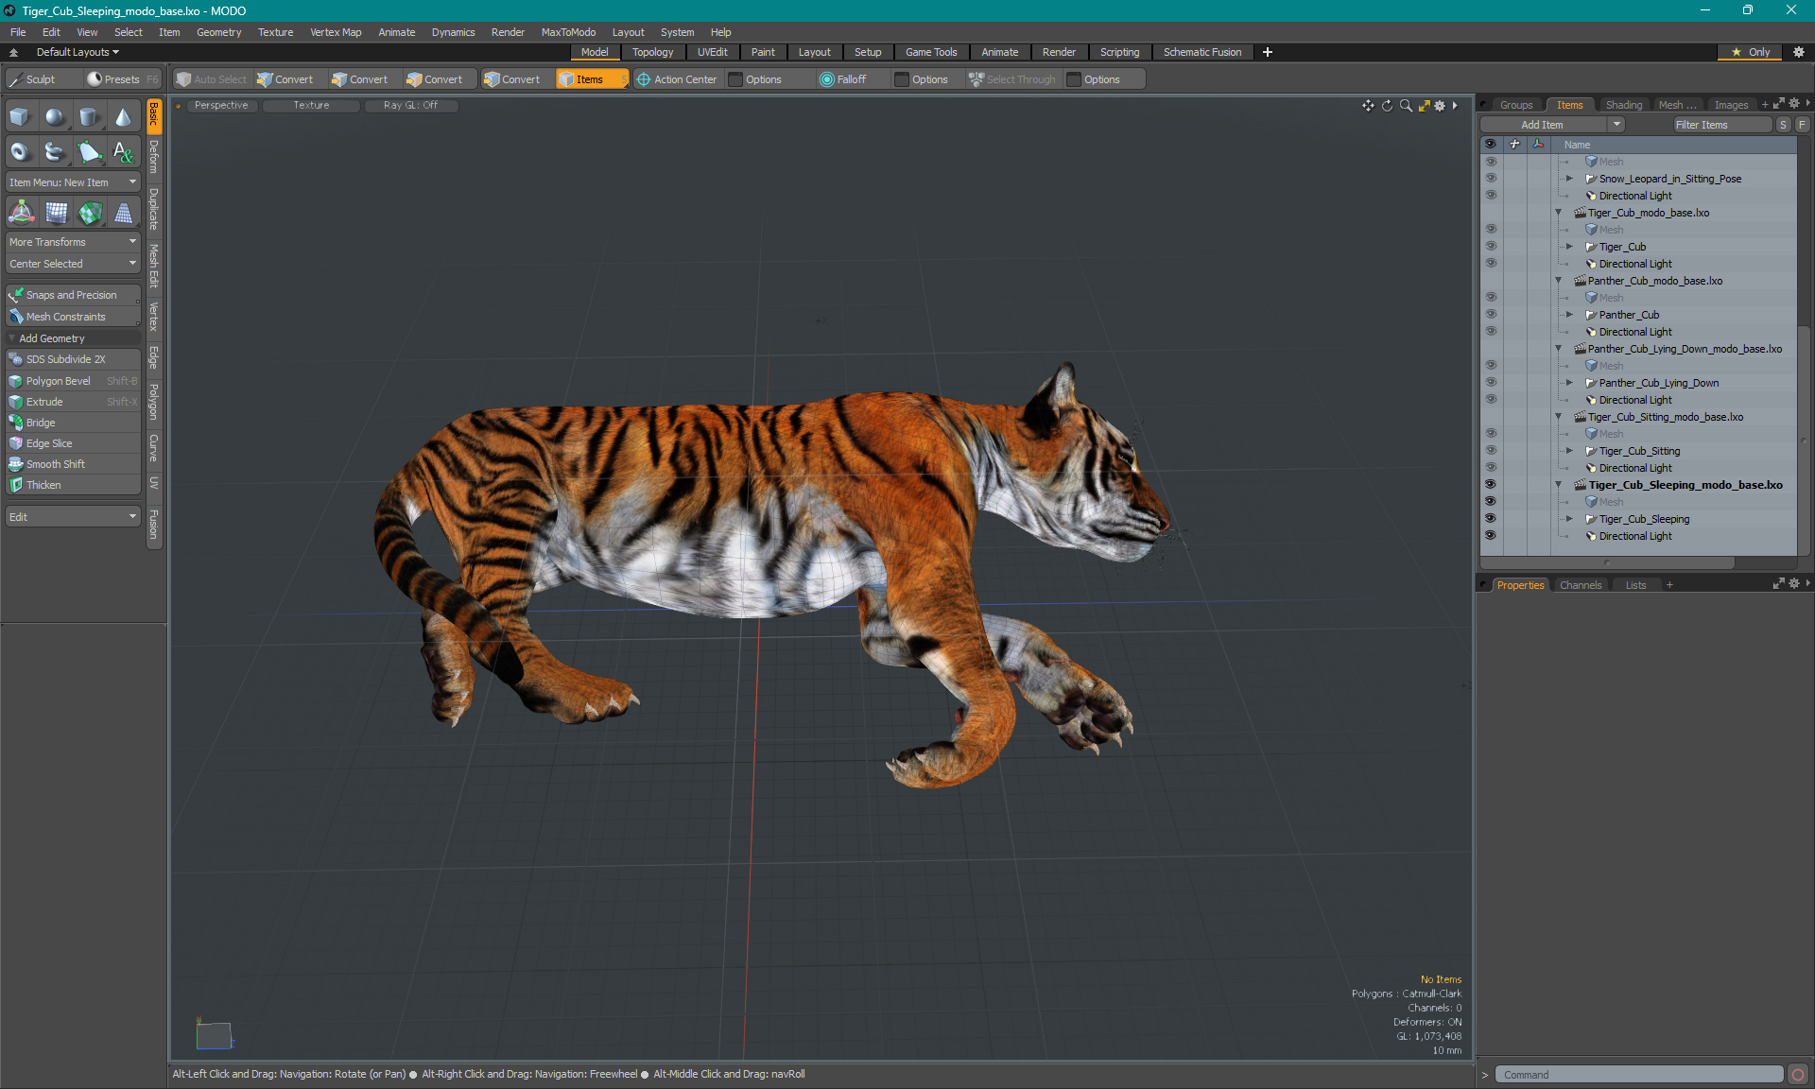
Task: Click the Sculpt button
Action: pos(42,79)
